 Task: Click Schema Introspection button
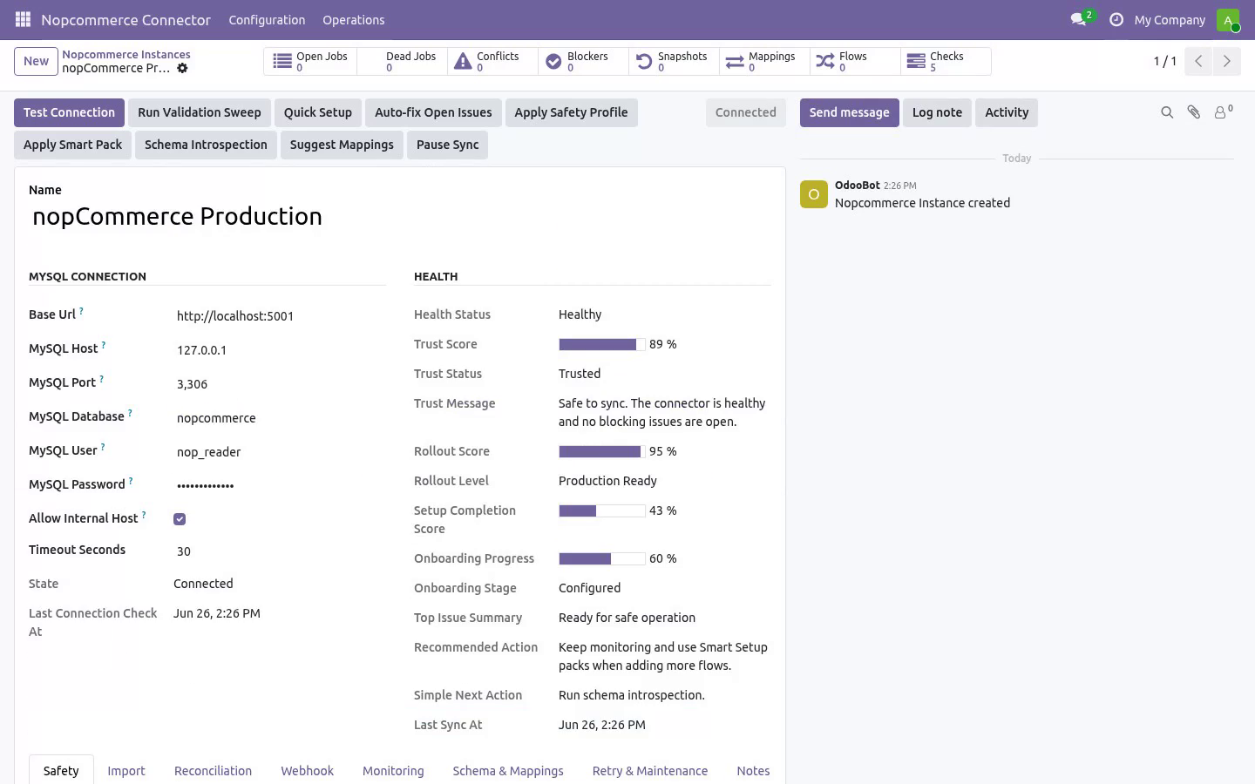(206, 145)
